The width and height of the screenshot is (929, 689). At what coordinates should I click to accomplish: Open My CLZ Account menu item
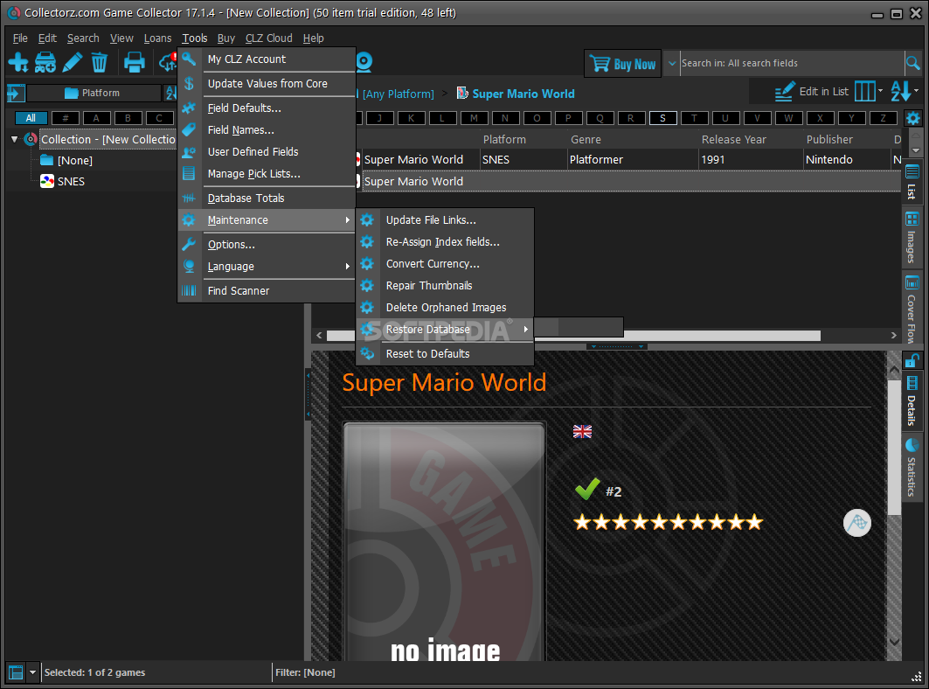pos(267,59)
